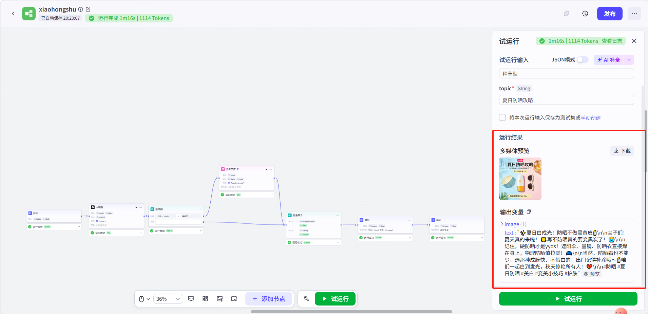Click the back arrow to leave workflow
648x314 pixels.
point(13,14)
